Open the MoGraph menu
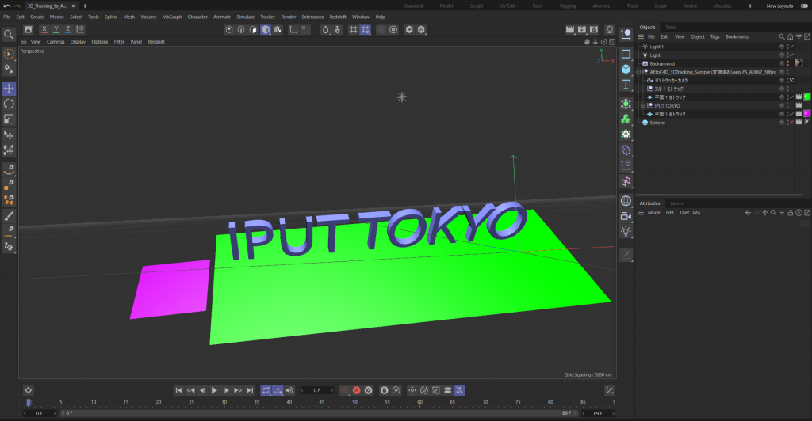The image size is (812, 421). 171,17
